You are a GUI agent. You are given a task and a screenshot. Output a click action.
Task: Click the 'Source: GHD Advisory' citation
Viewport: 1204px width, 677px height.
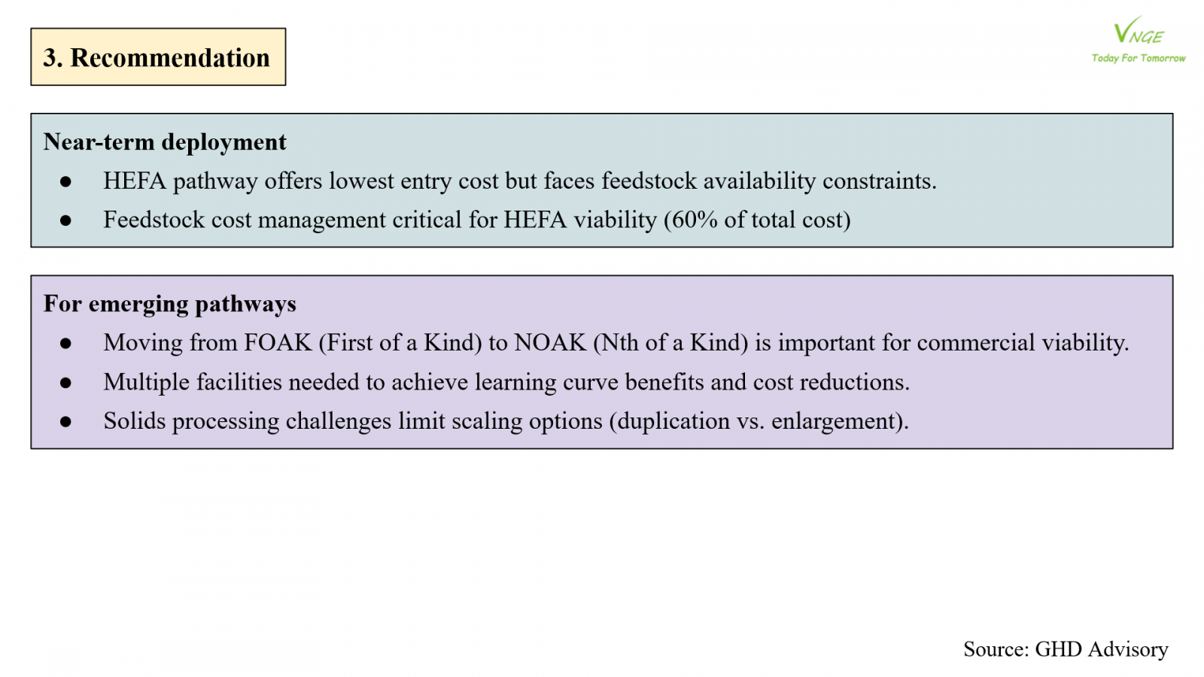(1066, 648)
